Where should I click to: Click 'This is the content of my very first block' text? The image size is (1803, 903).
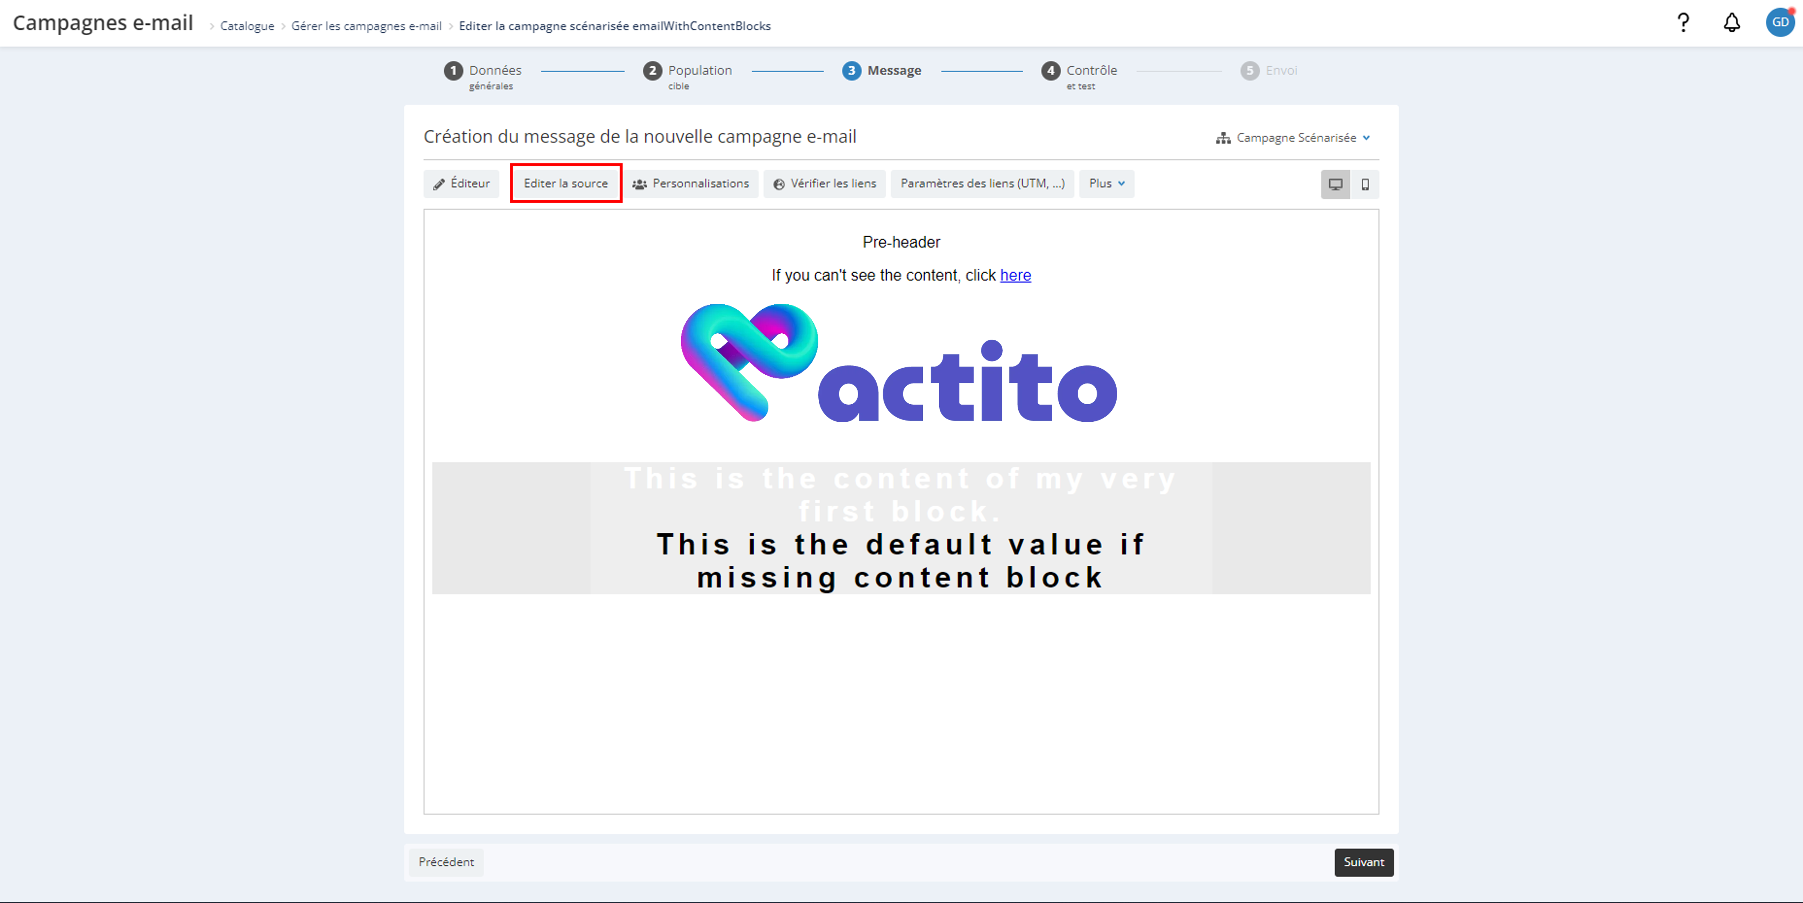(900, 495)
